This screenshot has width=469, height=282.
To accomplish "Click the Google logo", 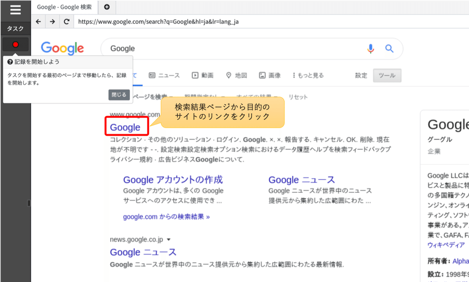I will [62, 48].
